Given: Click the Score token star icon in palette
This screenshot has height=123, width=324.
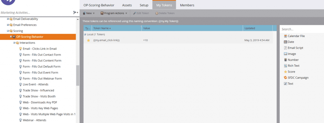Looking at the screenshot, I should pyautogui.click(x=286, y=72).
